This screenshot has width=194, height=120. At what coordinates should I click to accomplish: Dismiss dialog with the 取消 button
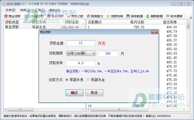(94, 93)
